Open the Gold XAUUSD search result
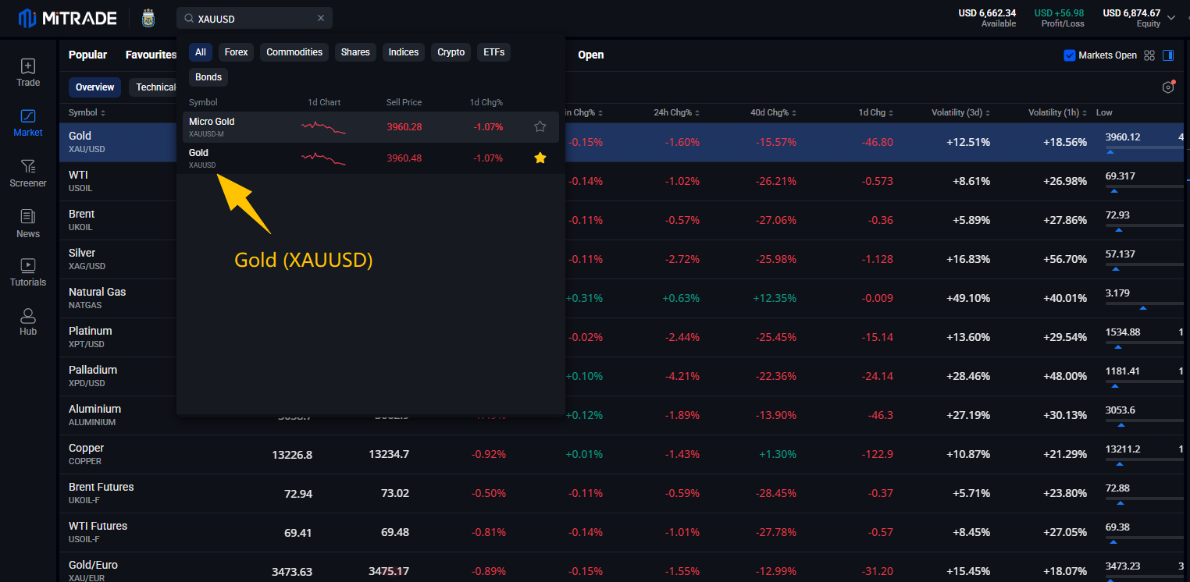Image resolution: width=1190 pixels, height=582 pixels. (x=371, y=158)
